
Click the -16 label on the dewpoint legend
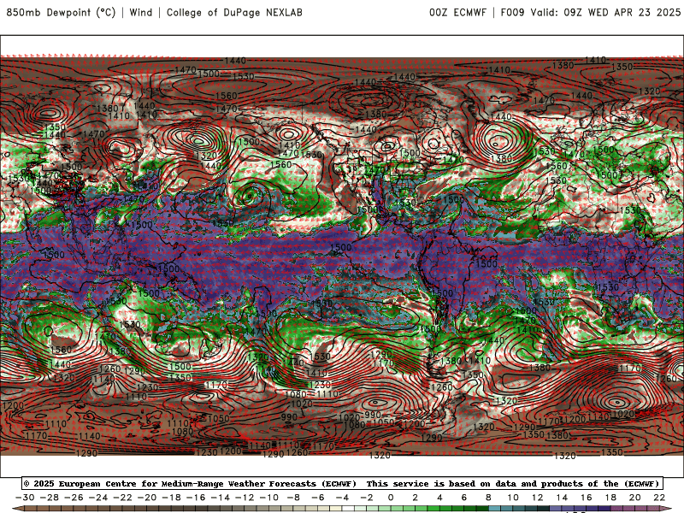pos(196,498)
